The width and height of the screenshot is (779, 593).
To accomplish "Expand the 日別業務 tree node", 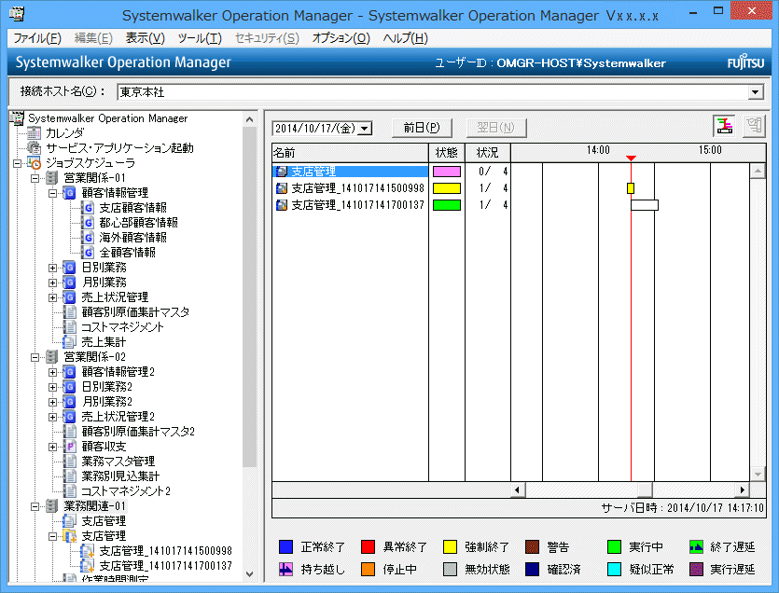I will (52, 268).
